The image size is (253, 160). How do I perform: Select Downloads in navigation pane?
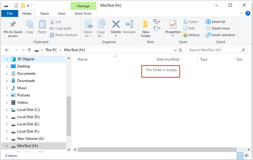tap(26, 81)
